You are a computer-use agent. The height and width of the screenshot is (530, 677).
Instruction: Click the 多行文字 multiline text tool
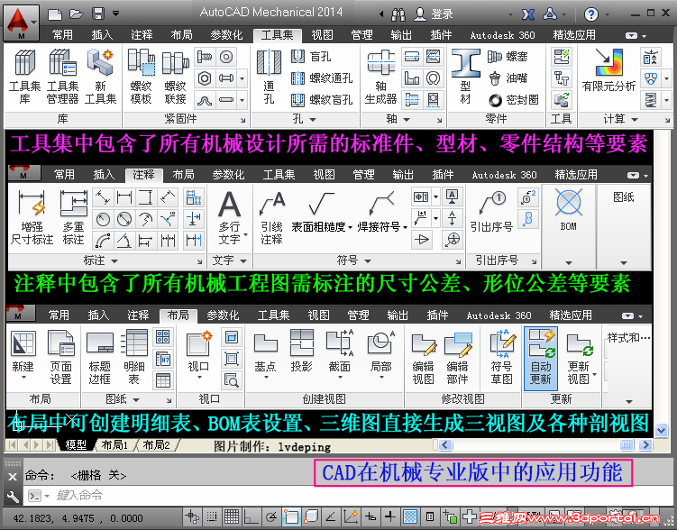coord(229,218)
